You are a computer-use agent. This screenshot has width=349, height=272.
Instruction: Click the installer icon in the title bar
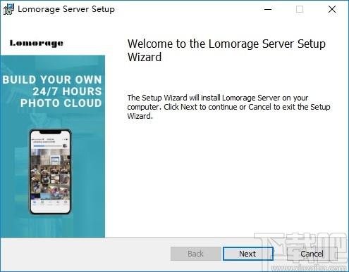click(9, 9)
